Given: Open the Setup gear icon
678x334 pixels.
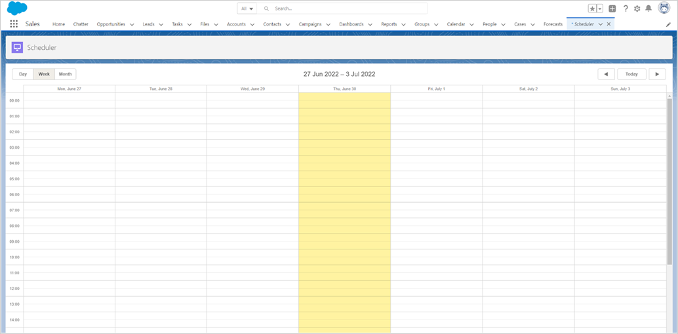Looking at the screenshot, I should click(x=637, y=9).
